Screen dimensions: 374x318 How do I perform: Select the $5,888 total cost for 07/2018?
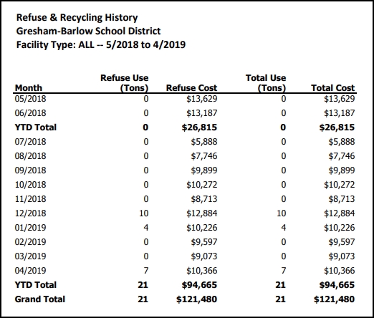(x=342, y=142)
